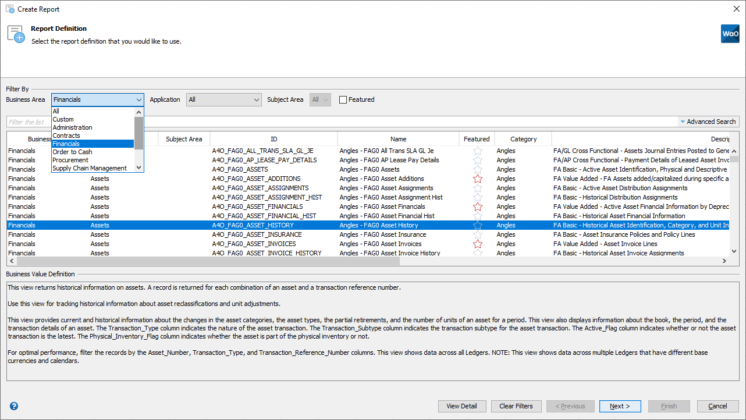Toggle featured star for FAG0 AP Lease Pay Details
This screenshot has width=746, height=420.
[x=477, y=160]
